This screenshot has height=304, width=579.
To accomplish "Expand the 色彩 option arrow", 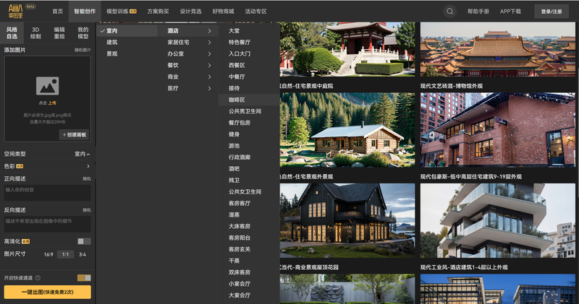I will click(x=88, y=166).
